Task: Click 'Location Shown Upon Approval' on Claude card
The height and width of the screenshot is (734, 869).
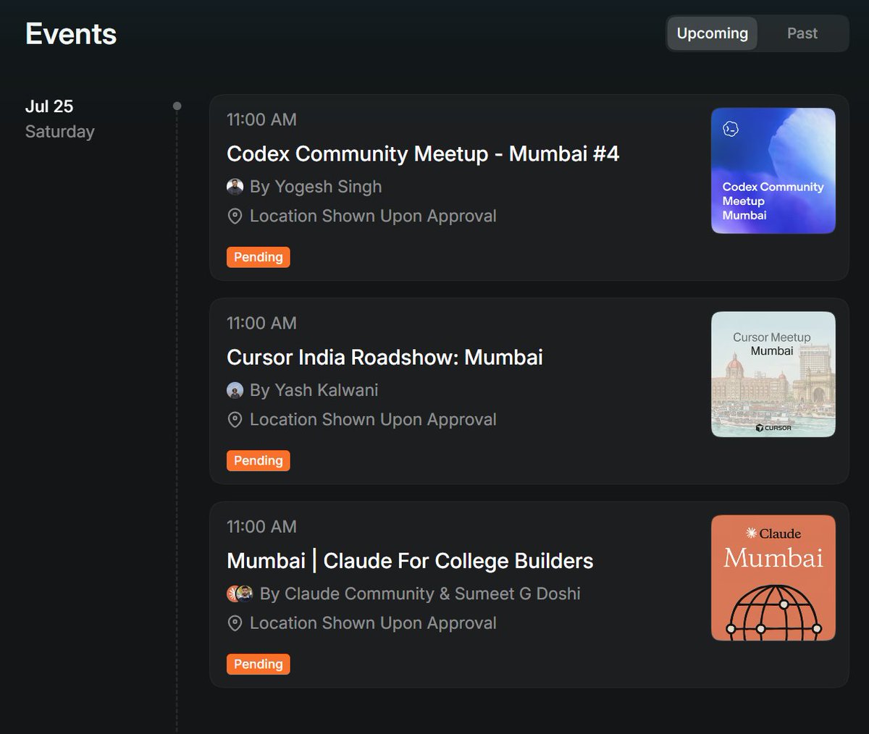Action: [x=373, y=623]
